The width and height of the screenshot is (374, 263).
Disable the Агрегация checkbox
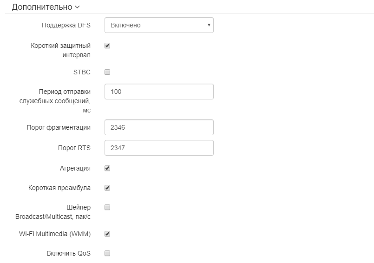(107, 168)
